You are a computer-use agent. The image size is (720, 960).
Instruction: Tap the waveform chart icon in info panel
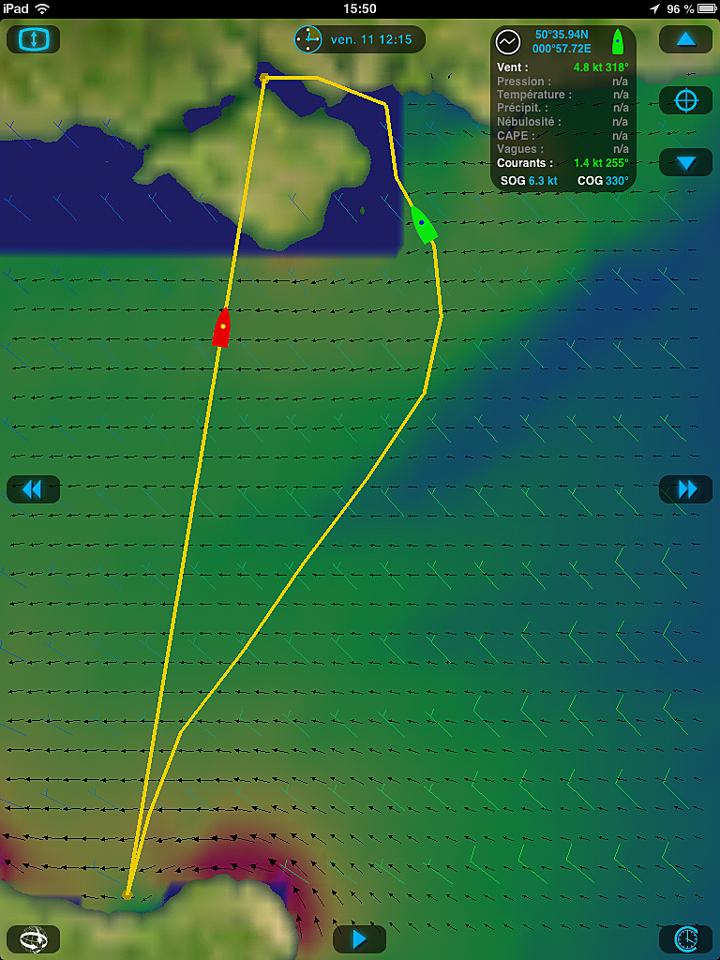point(508,42)
